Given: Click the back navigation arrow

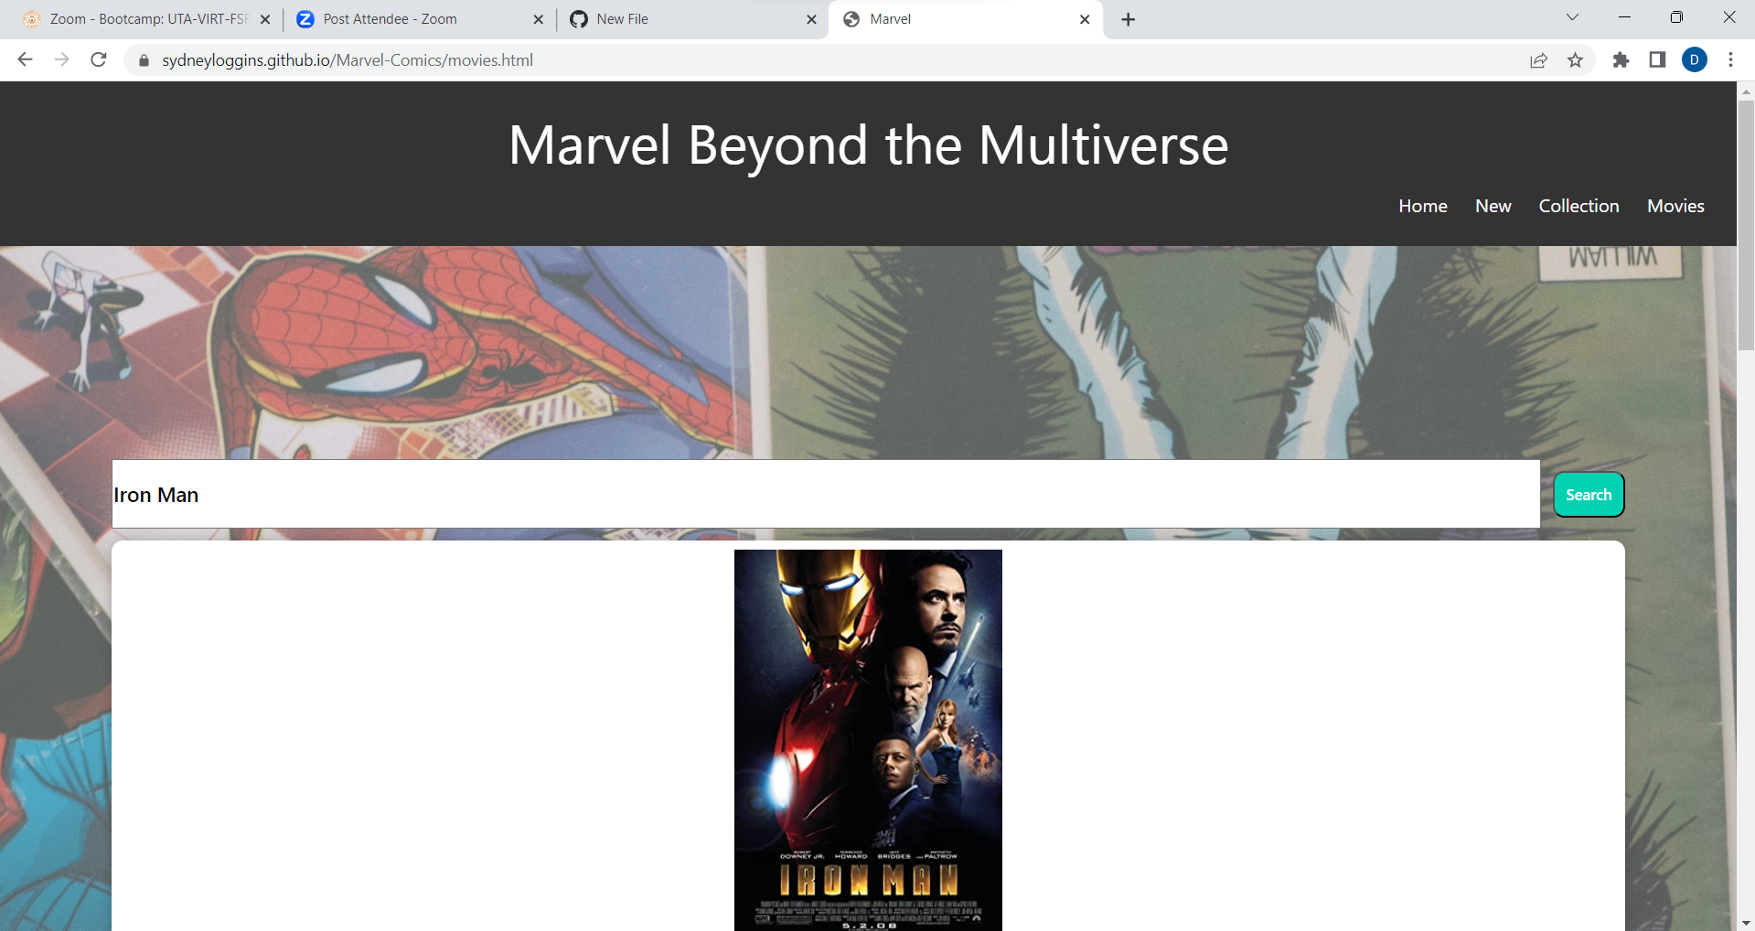Looking at the screenshot, I should 25,59.
